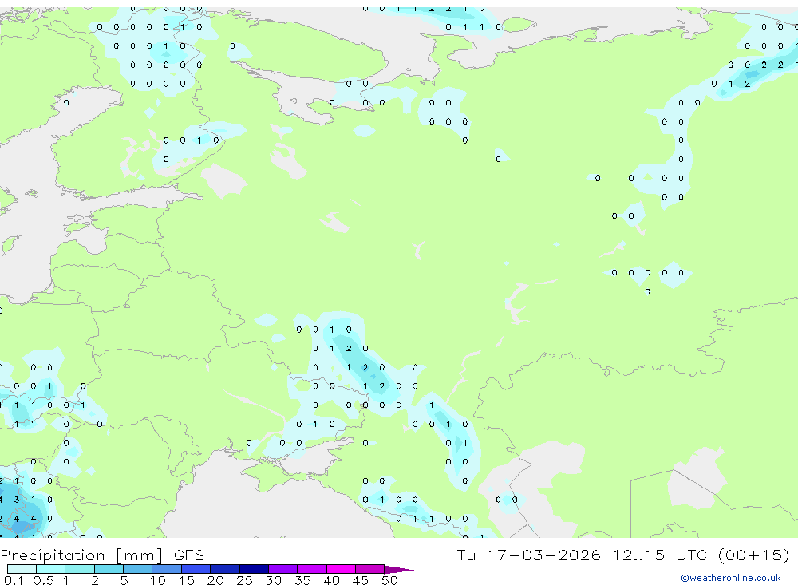This screenshot has height=585, width=798.
Task: Click the legend label '20'
Action: click(x=215, y=580)
